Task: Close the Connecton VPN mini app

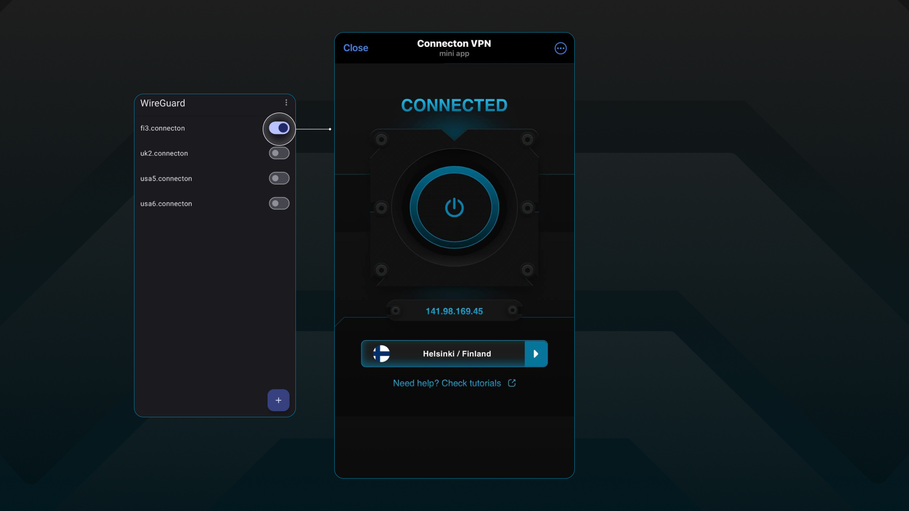Action: (x=356, y=48)
